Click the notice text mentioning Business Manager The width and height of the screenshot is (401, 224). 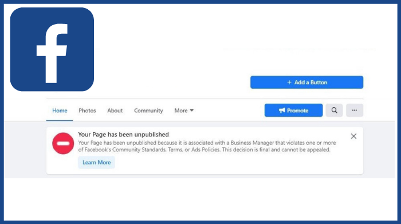207,146
